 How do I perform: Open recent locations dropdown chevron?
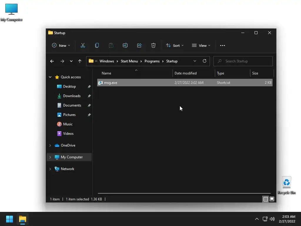71,61
